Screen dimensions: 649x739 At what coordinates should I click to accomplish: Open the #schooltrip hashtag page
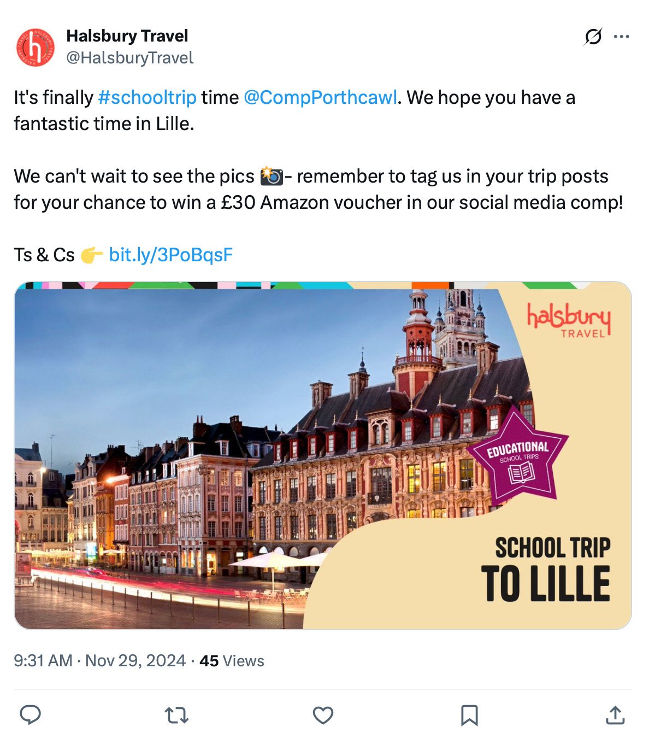(x=147, y=98)
